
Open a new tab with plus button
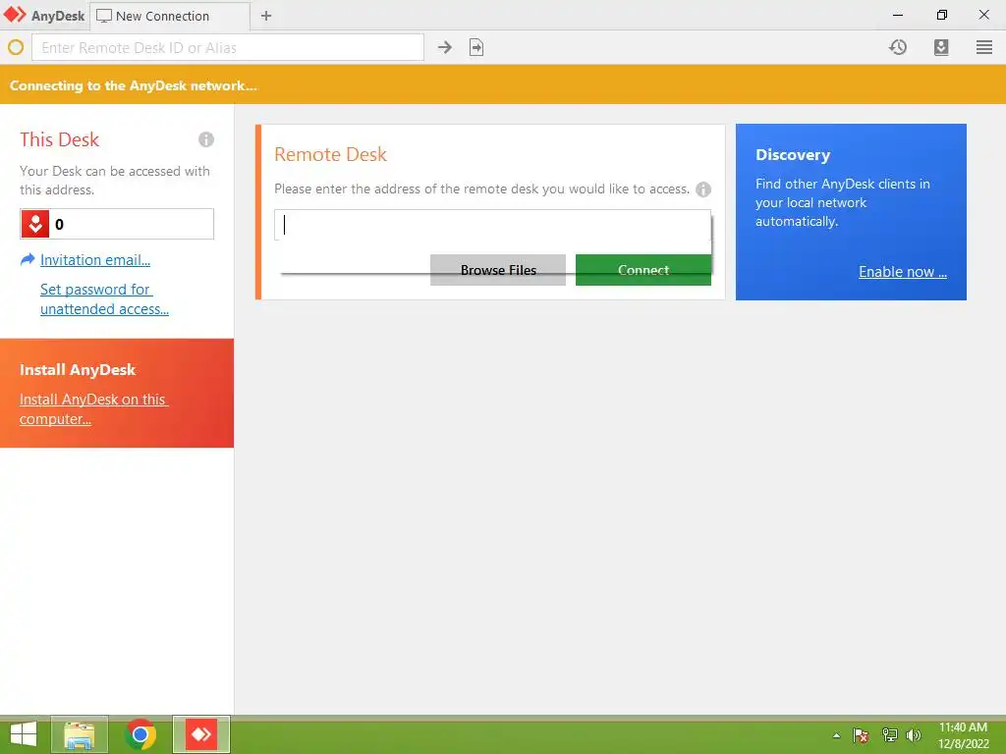pos(266,16)
